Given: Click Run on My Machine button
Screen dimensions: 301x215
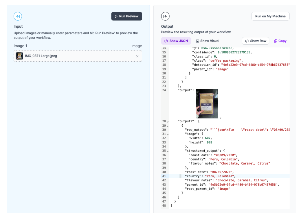Looking at the screenshot, I should pos(270,16).
